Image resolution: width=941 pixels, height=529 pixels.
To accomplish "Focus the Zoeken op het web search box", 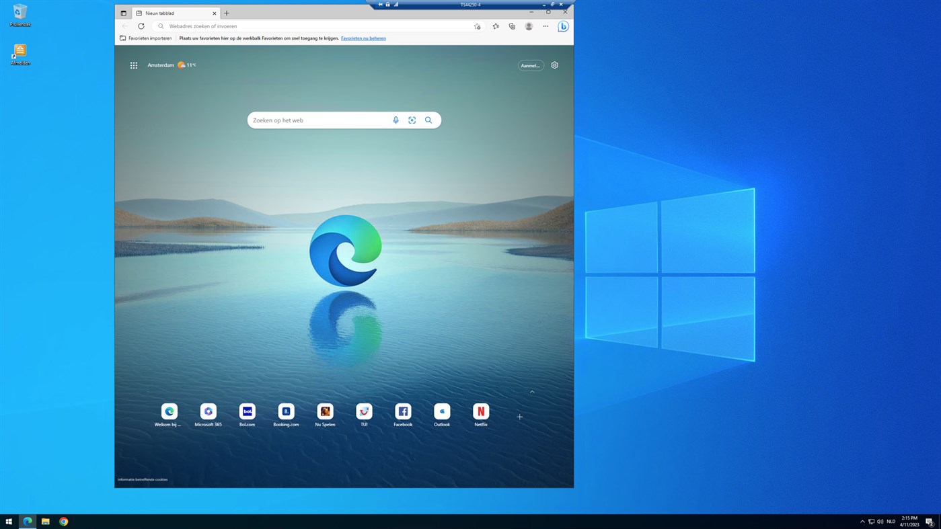I will tap(344, 120).
